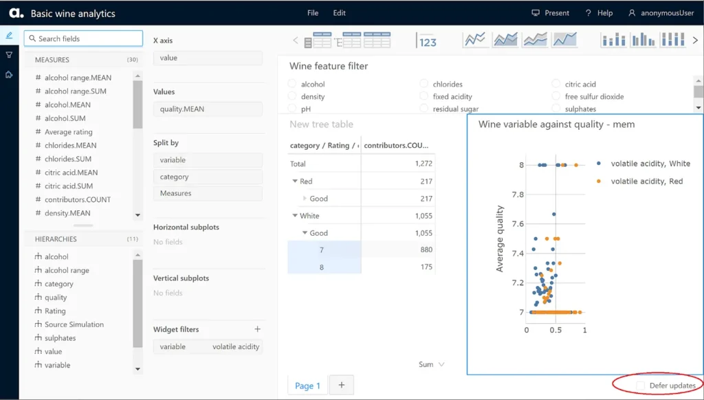
Task: Select the 100% stacked column icon
Action: click(x=672, y=39)
